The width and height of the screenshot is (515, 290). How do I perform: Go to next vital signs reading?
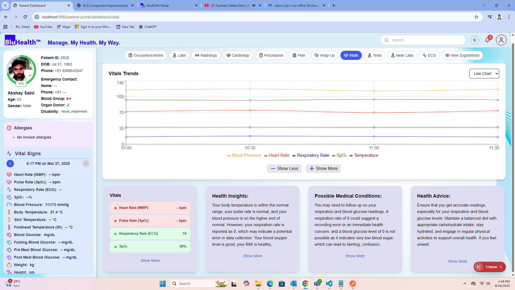coord(86,164)
